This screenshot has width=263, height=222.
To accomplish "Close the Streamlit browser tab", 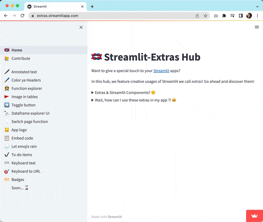I will click(82, 7).
